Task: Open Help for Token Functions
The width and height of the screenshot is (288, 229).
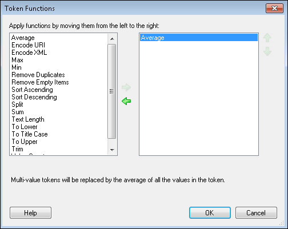Action: (30, 213)
